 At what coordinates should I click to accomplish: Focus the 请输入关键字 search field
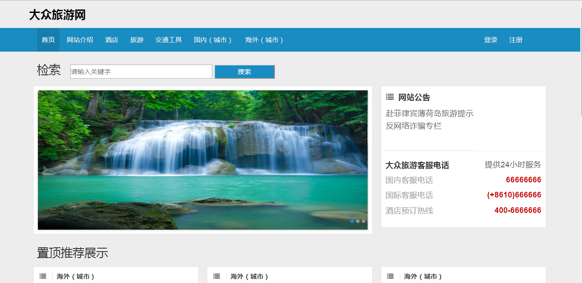[x=141, y=72]
